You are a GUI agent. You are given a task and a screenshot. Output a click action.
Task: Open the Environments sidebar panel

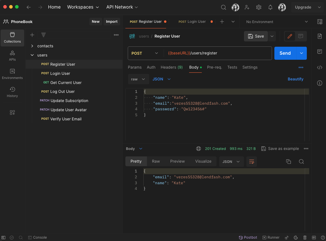click(x=12, y=74)
